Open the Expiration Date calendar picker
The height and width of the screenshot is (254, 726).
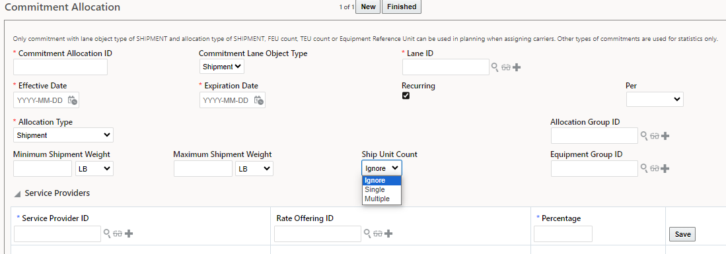coord(259,100)
